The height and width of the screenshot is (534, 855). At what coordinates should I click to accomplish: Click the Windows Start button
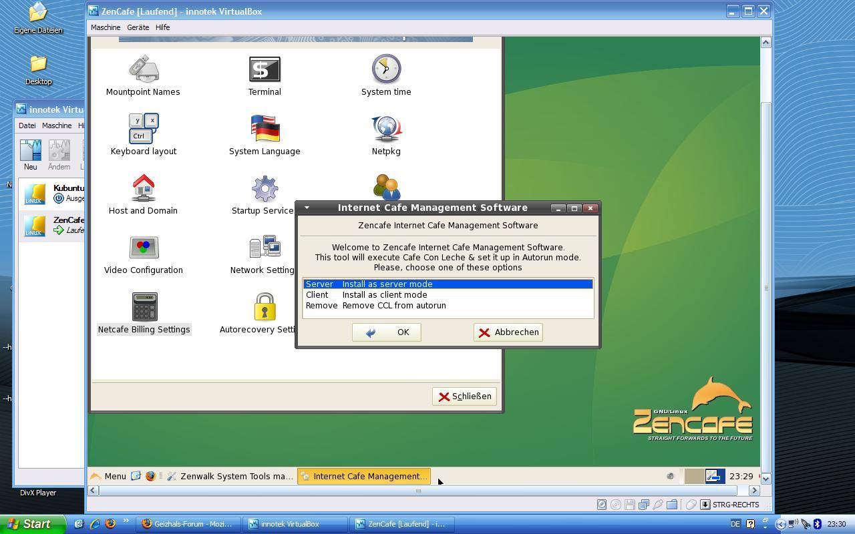pyautogui.click(x=33, y=524)
